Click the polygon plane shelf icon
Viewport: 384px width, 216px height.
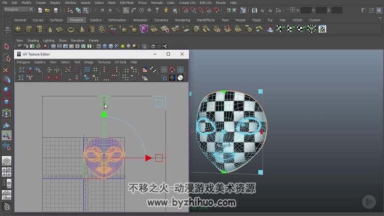click(60, 29)
